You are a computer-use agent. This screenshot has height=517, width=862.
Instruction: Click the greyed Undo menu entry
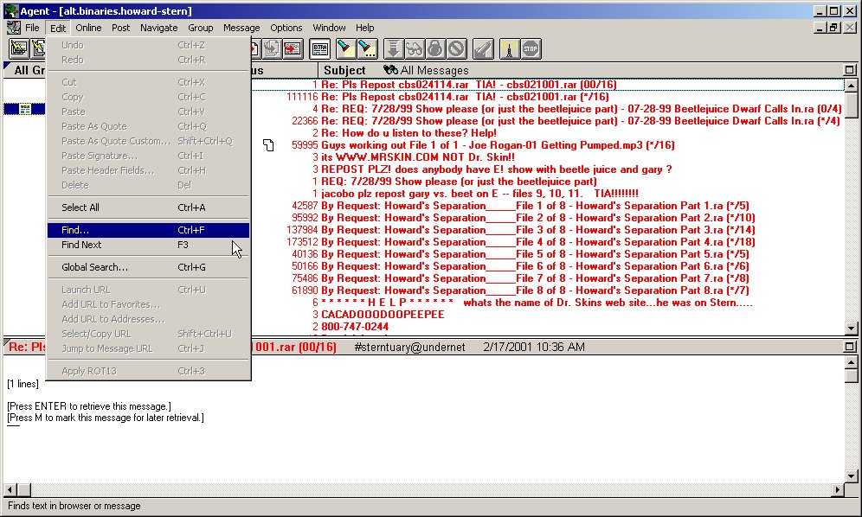point(148,45)
